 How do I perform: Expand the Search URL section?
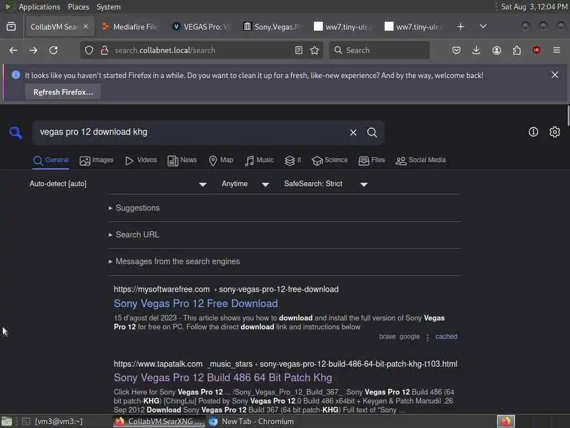(x=137, y=235)
